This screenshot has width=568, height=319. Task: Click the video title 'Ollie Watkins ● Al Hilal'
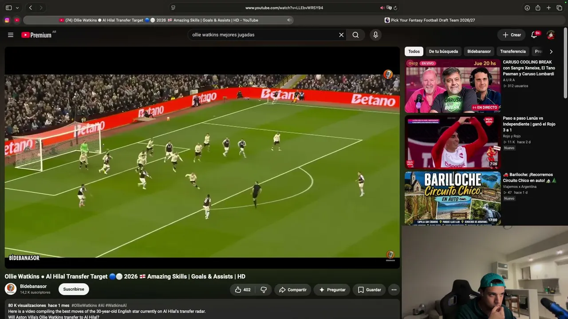pyautogui.click(x=125, y=276)
